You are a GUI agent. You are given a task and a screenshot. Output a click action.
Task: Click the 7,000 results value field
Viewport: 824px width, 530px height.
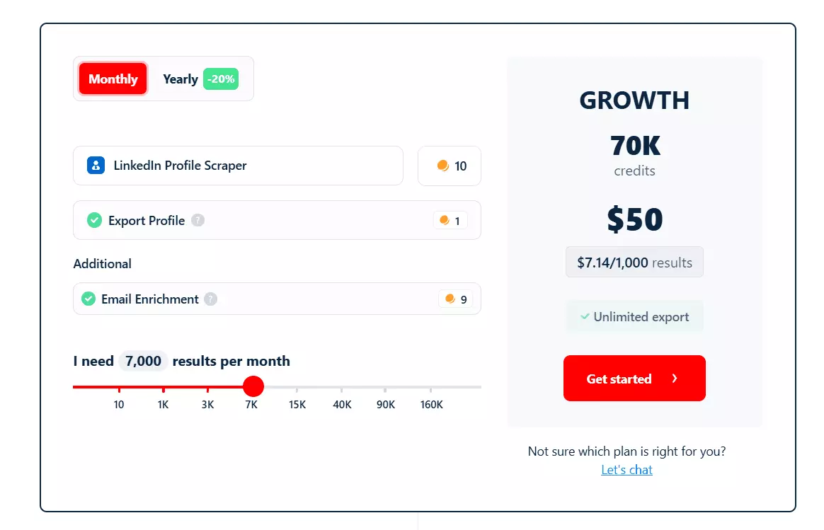142,361
